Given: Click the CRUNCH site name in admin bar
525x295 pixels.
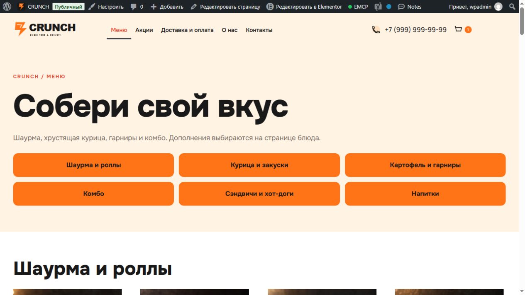Looking at the screenshot, I should (x=38, y=7).
